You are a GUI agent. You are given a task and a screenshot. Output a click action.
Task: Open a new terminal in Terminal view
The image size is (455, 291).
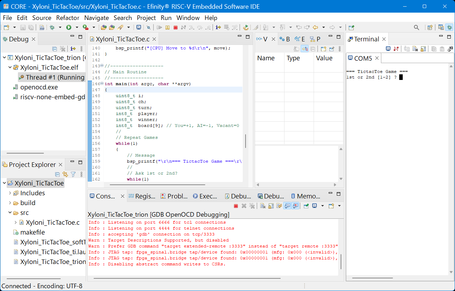(x=388, y=49)
